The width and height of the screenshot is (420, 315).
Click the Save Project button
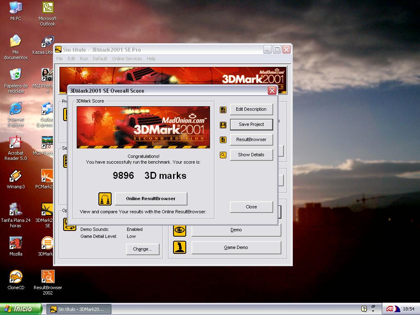[x=251, y=125]
